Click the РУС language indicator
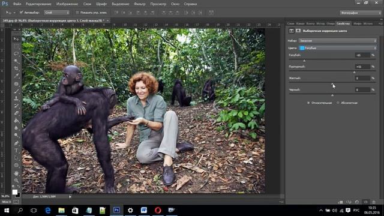Screen dimensions: 384x216 coord(356,211)
